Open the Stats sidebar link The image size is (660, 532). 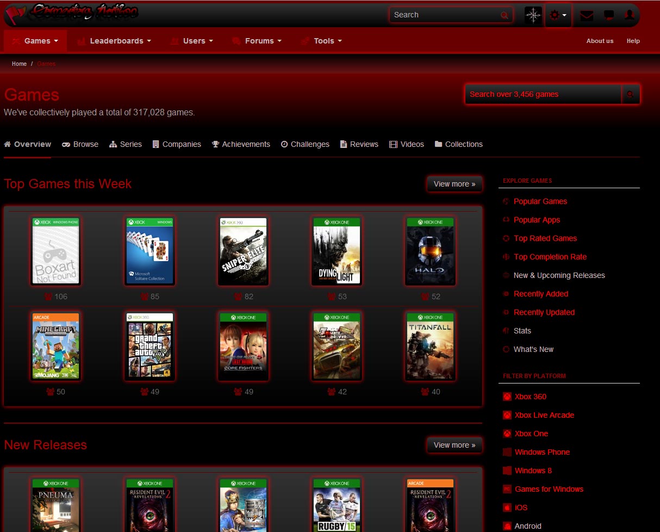[522, 331]
